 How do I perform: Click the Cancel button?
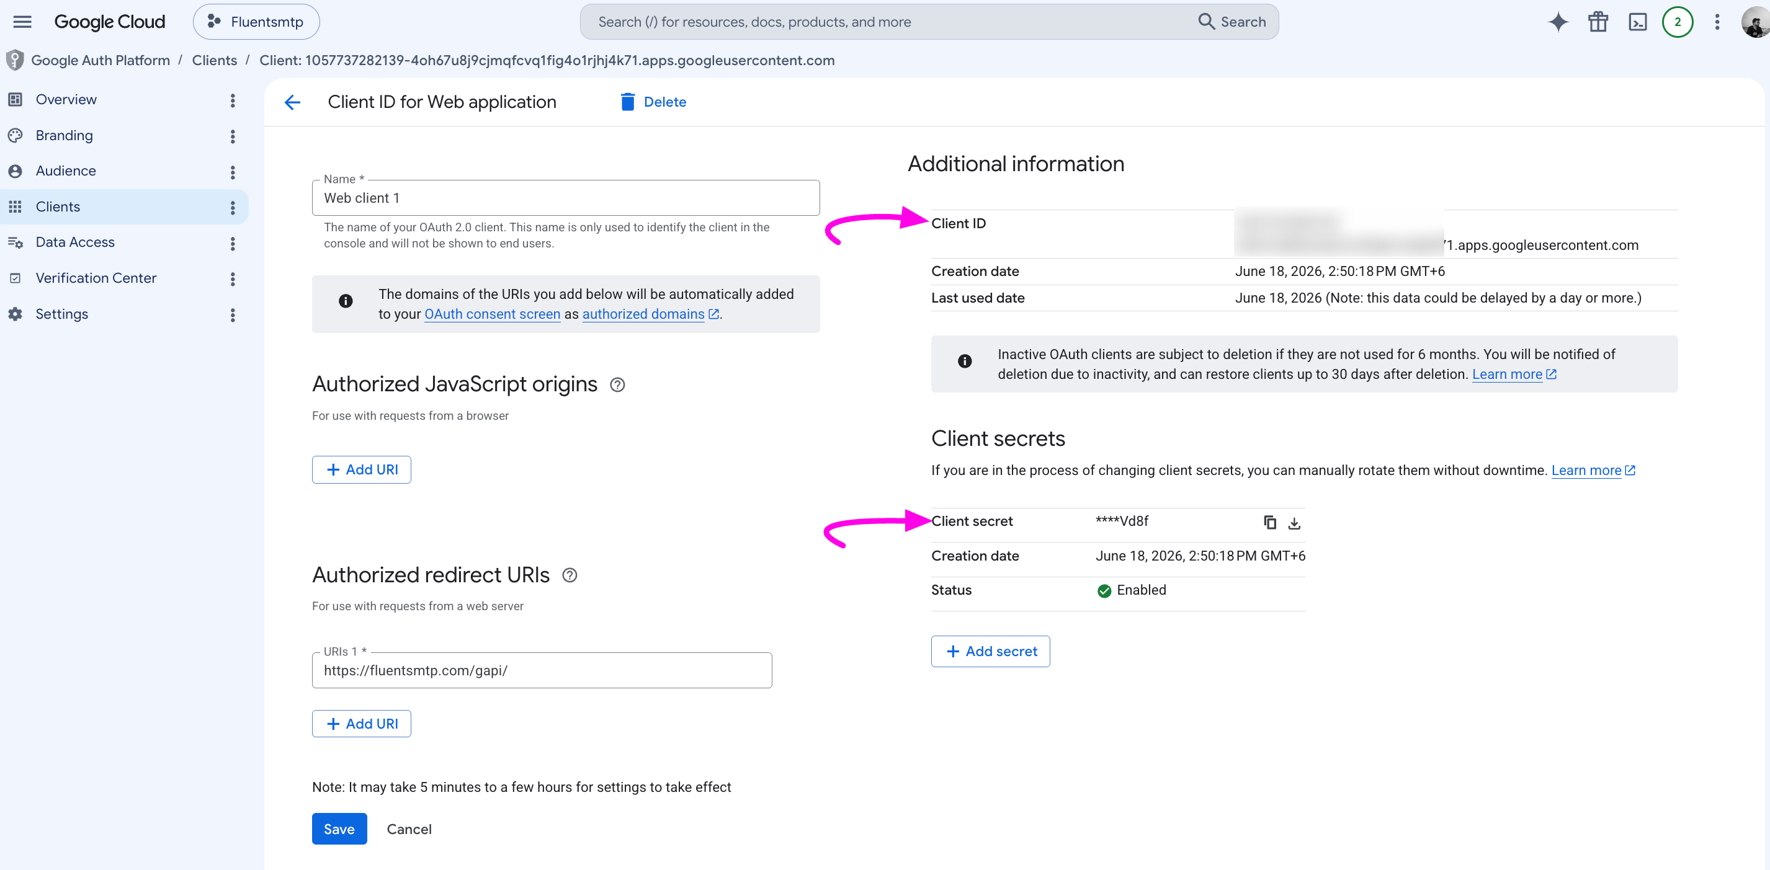tap(409, 829)
